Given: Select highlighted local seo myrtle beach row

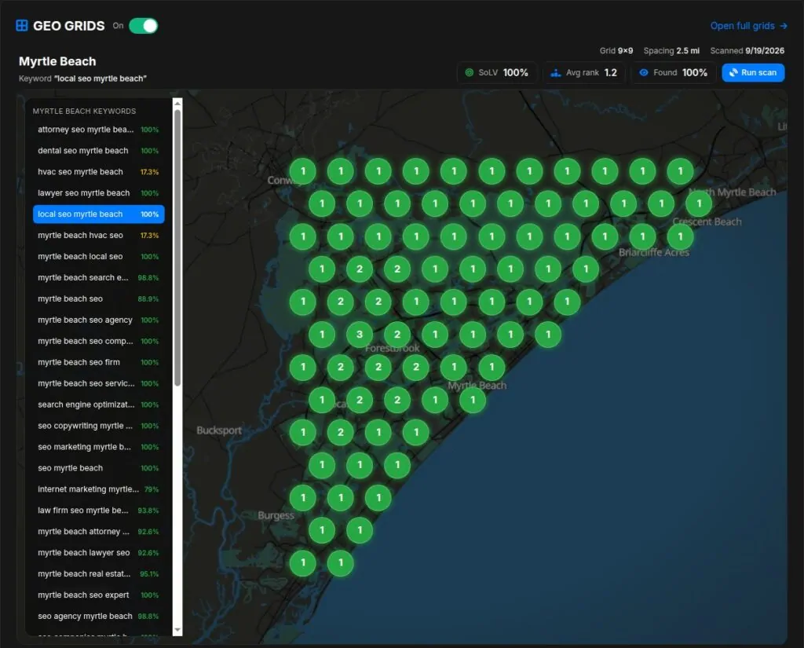Looking at the screenshot, I should 98,214.
